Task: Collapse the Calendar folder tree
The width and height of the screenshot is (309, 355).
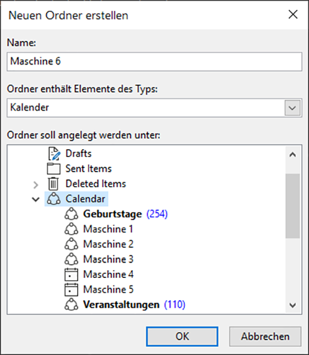Action: point(36,199)
